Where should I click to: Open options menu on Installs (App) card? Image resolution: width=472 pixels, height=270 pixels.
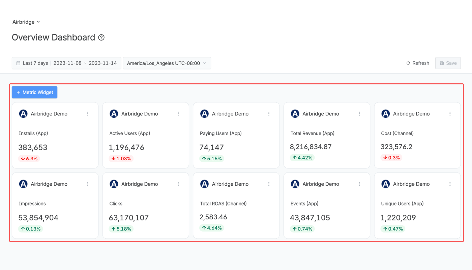coord(88,114)
